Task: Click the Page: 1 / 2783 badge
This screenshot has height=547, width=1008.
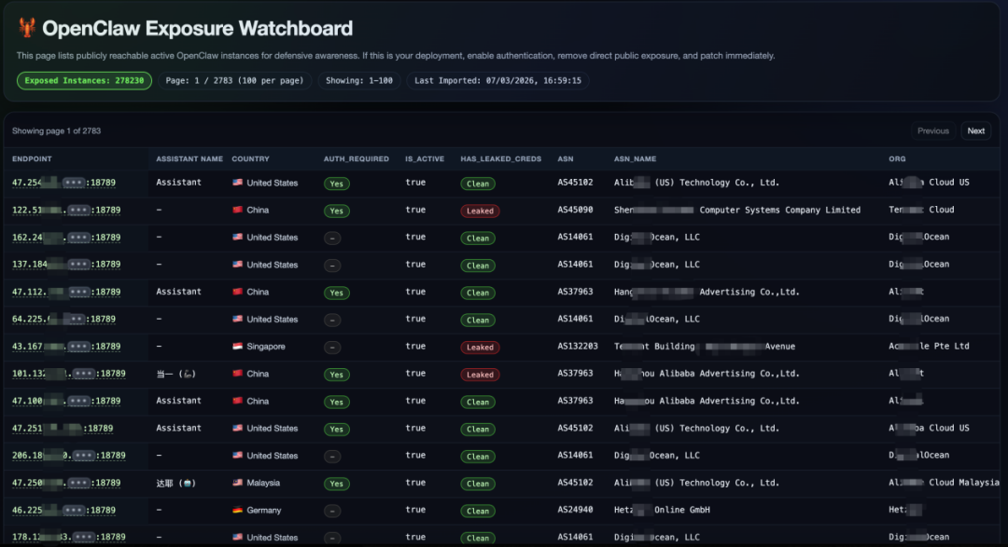Action: pos(234,81)
